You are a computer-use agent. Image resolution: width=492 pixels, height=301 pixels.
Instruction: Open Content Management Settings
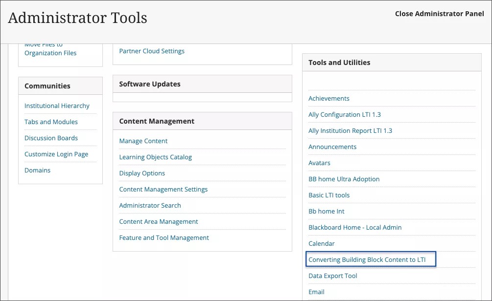[164, 189]
